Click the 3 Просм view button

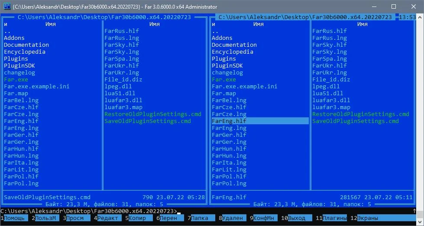click(x=75, y=218)
